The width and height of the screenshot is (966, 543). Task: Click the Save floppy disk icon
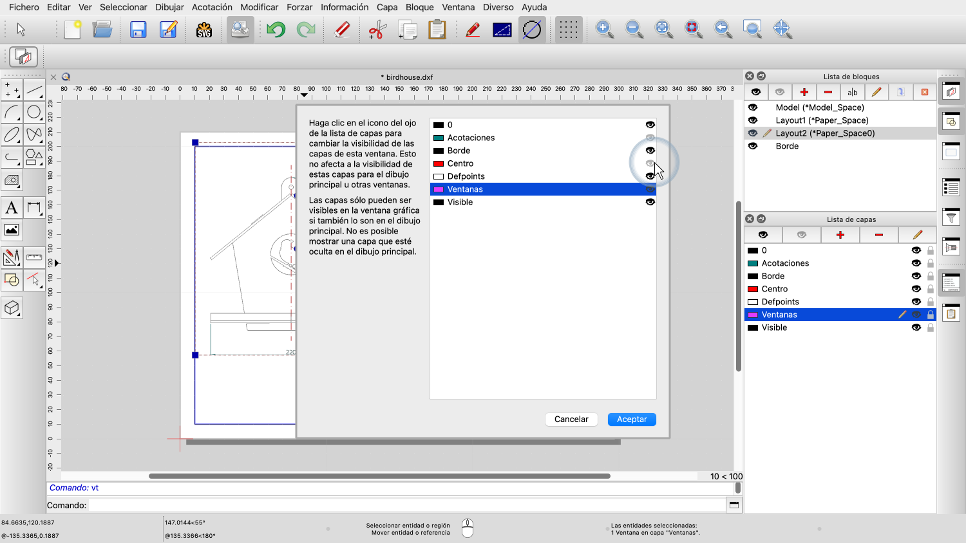point(138,30)
